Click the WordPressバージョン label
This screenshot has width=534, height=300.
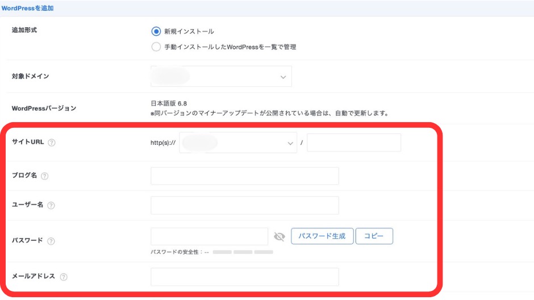click(44, 109)
